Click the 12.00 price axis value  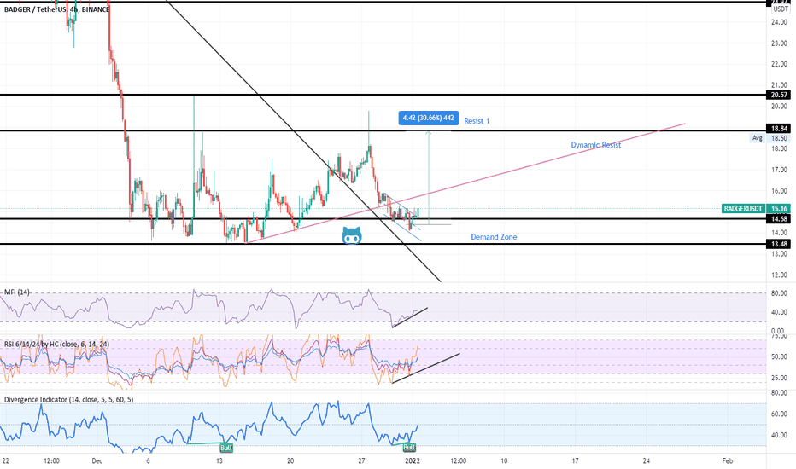point(779,275)
